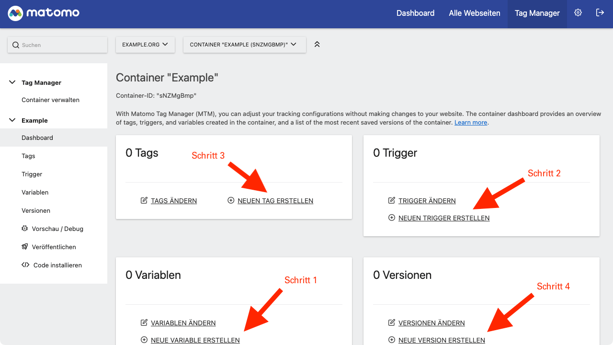
Task: Focus the Suchen search field
Action: tap(57, 45)
